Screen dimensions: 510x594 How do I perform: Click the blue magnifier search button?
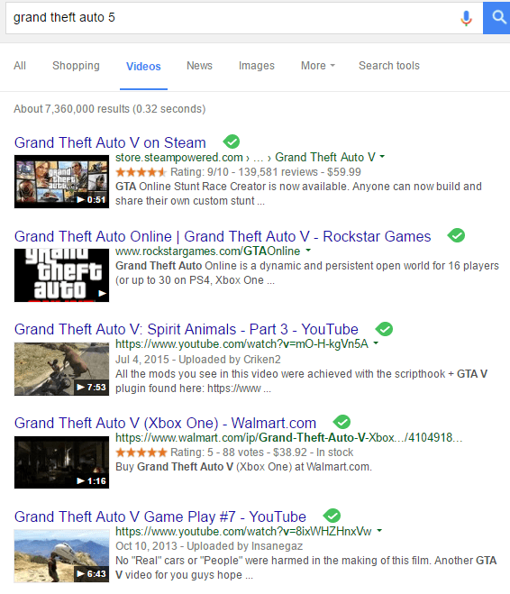[496, 17]
